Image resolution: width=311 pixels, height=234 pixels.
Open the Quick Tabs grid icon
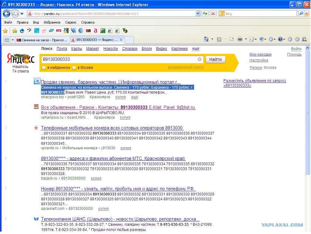pos(7,40)
